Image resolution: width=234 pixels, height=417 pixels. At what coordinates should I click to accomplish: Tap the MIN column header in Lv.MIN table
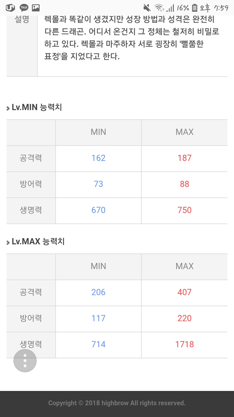(x=98, y=132)
